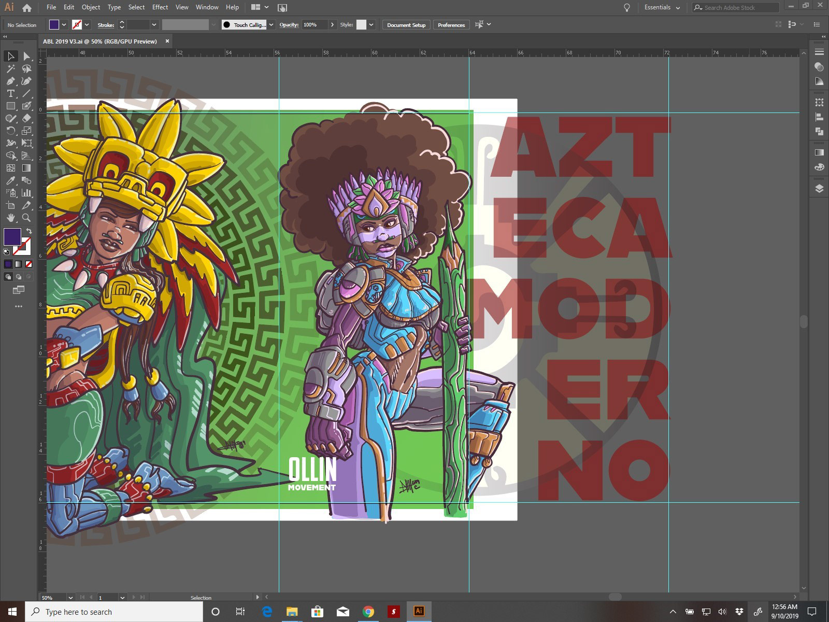Viewport: 829px width, 622px height.
Task: Swap fill and stroke colors
Action: 29,231
